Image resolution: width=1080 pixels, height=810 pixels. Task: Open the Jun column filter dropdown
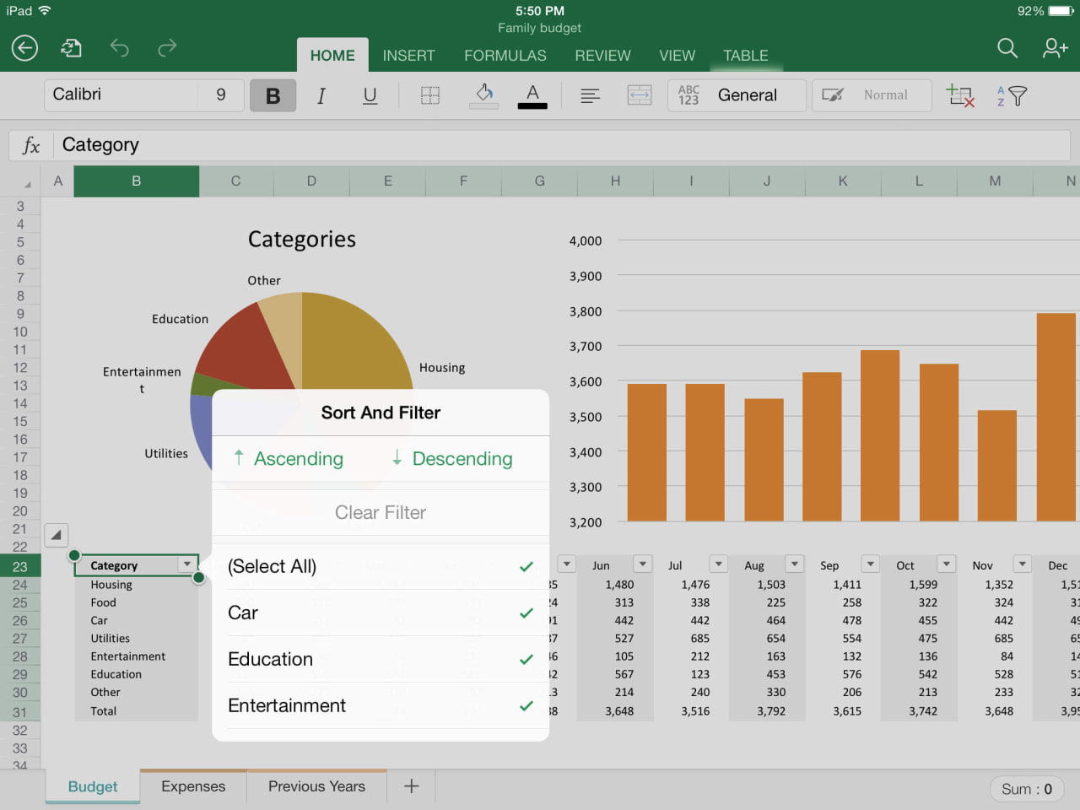[643, 564]
